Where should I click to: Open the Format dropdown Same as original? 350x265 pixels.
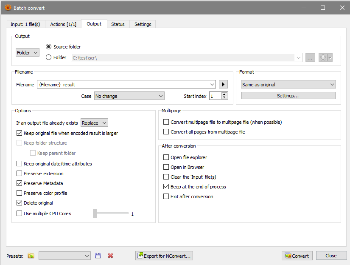click(288, 85)
